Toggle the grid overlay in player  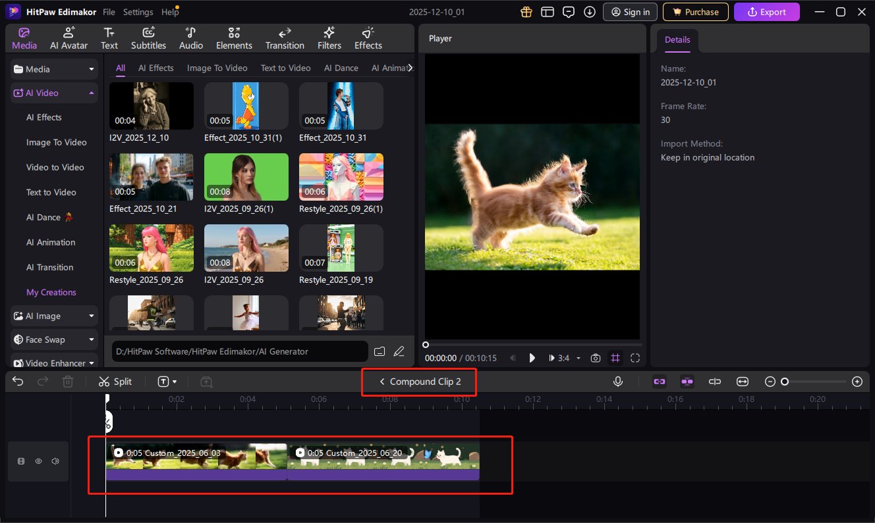pyautogui.click(x=615, y=358)
